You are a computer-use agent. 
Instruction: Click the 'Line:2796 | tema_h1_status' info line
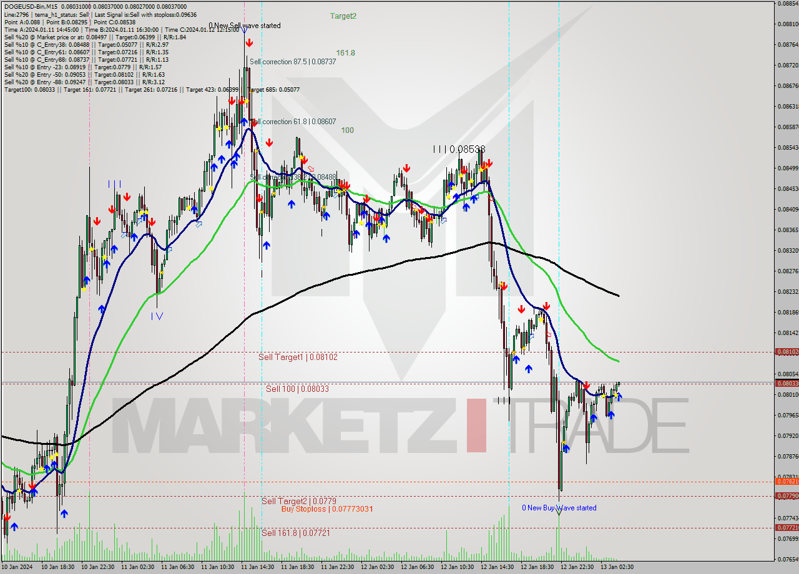(x=100, y=14)
